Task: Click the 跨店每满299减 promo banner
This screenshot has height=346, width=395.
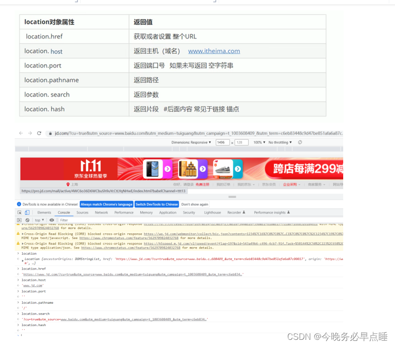Action: [x=304, y=169]
